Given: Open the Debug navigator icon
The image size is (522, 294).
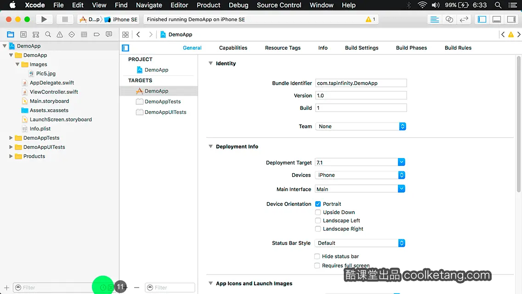Looking at the screenshot, I should point(84,34).
